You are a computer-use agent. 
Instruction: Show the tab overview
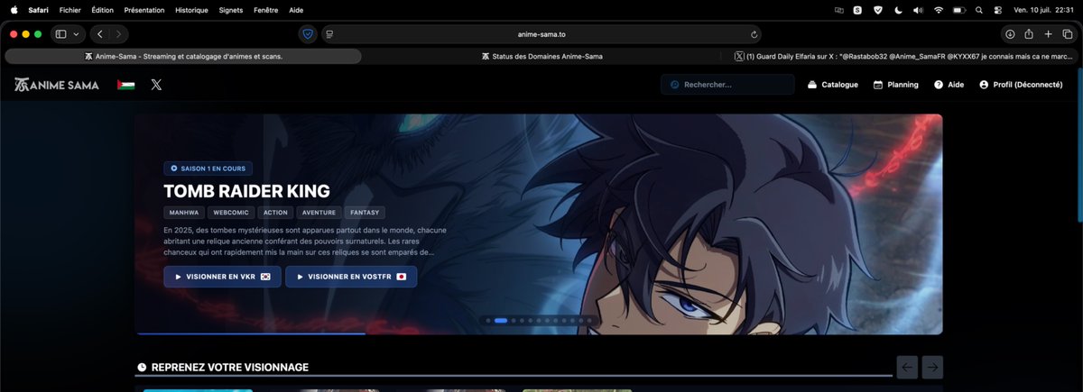pyautogui.click(x=1067, y=34)
